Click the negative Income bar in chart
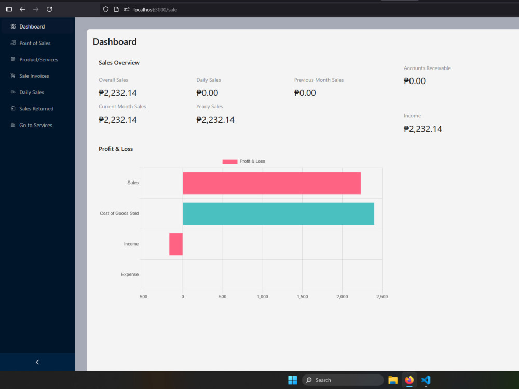Screen dimensions: 519x389 click(x=176, y=244)
